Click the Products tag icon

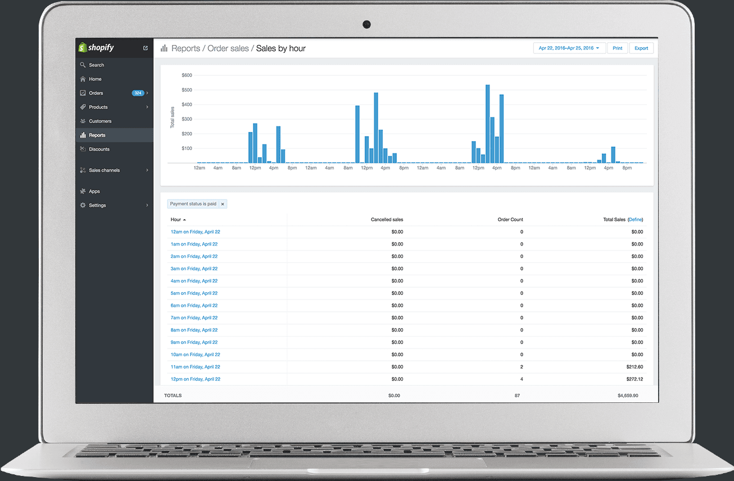pos(83,107)
